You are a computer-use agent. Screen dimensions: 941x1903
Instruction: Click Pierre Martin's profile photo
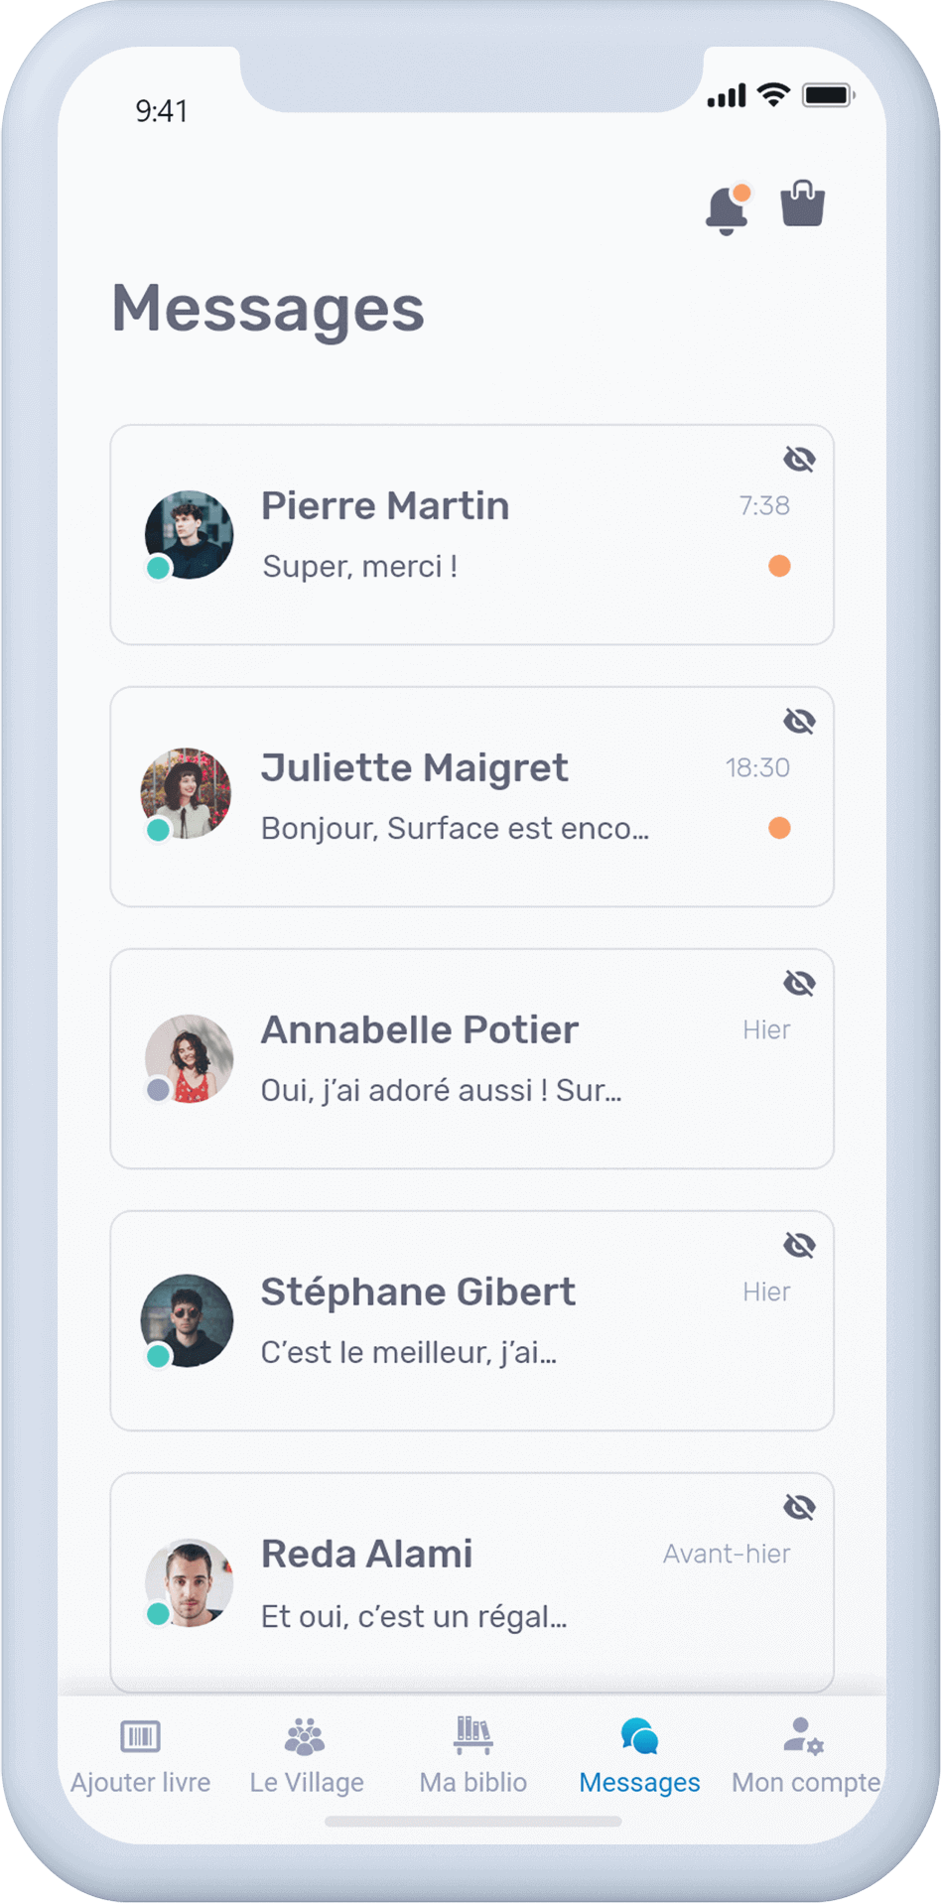click(x=189, y=534)
